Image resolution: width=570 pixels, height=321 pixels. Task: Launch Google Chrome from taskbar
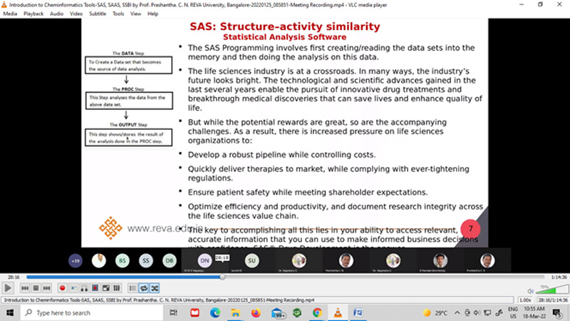click(317, 312)
